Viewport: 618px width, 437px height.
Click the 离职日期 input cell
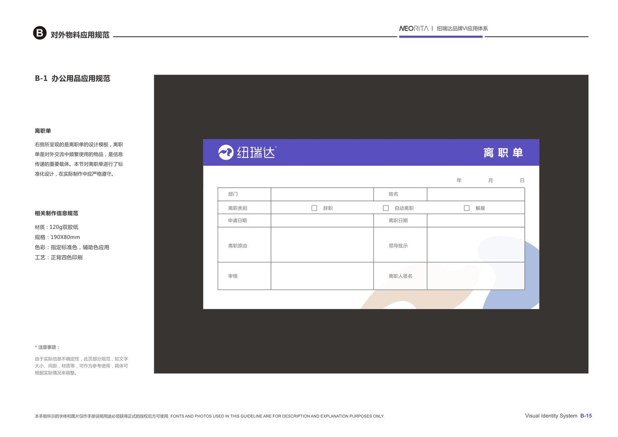476,220
